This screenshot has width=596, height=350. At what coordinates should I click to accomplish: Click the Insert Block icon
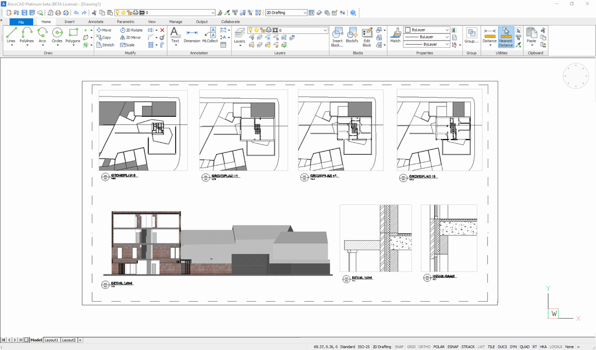[337, 37]
